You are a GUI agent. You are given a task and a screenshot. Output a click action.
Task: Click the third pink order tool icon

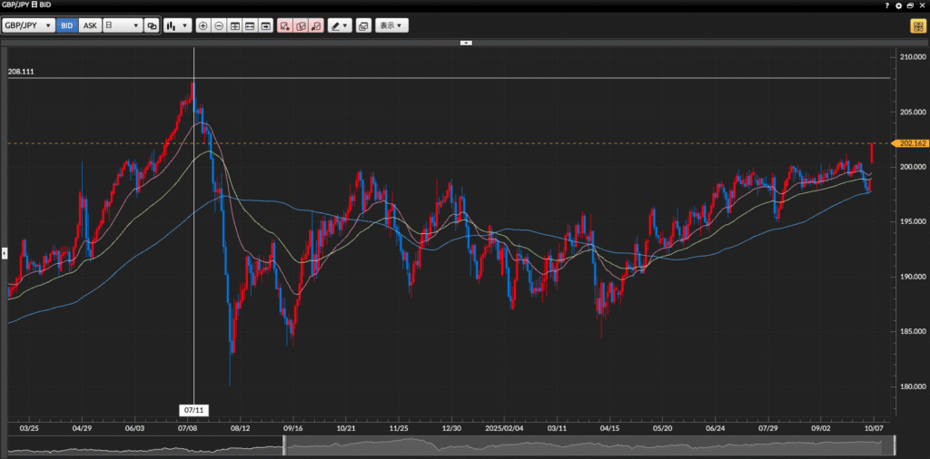pos(315,25)
